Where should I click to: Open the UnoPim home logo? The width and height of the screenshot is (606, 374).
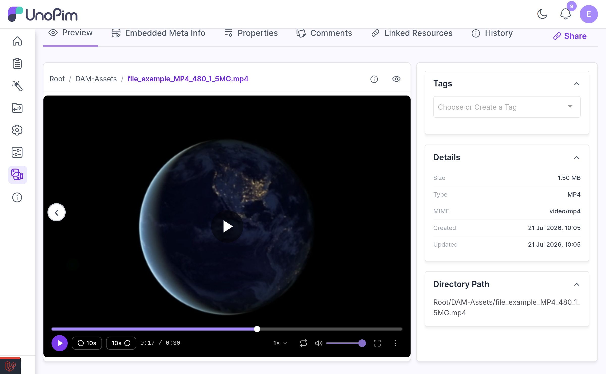click(43, 14)
